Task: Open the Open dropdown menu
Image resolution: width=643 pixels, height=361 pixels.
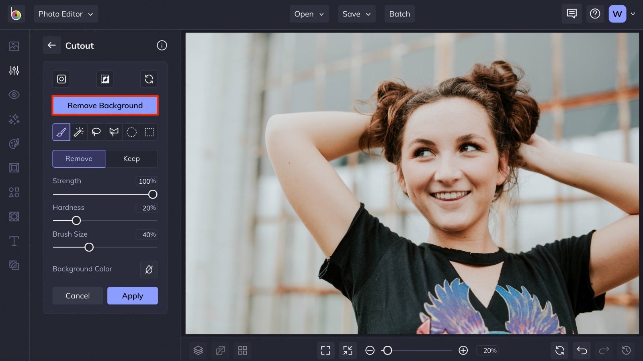Action: pyautogui.click(x=309, y=14)
